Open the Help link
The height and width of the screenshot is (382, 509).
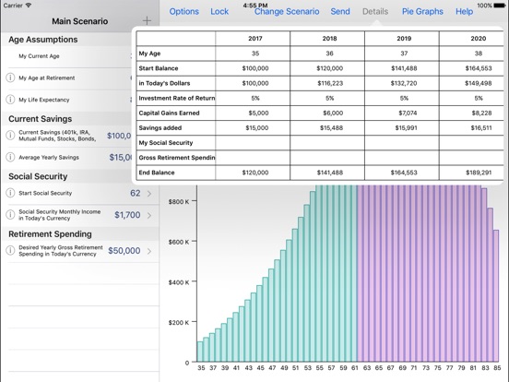coord(464,12)
